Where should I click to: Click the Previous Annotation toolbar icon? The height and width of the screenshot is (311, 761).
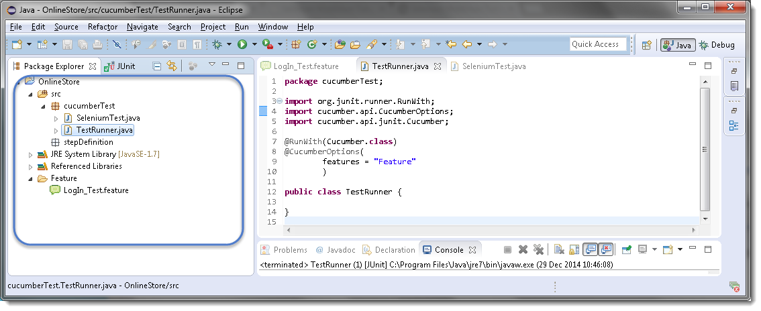click(x=425, y=44)
